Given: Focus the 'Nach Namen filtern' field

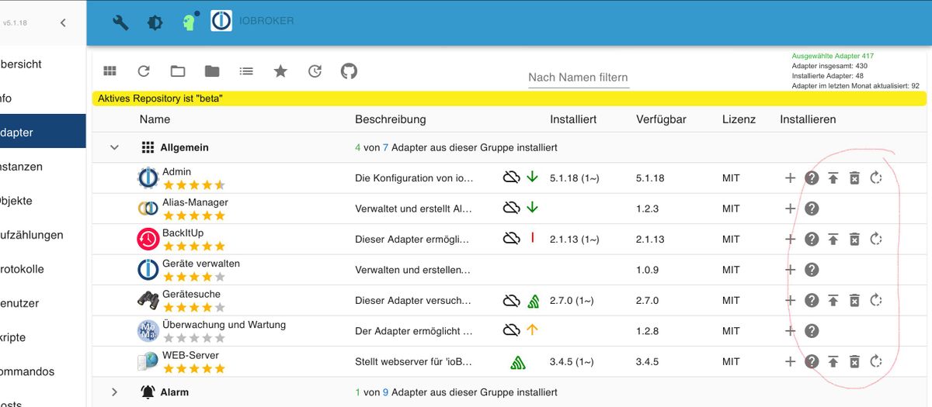Looking at the screenshot, I should click(x=579, y=78).
